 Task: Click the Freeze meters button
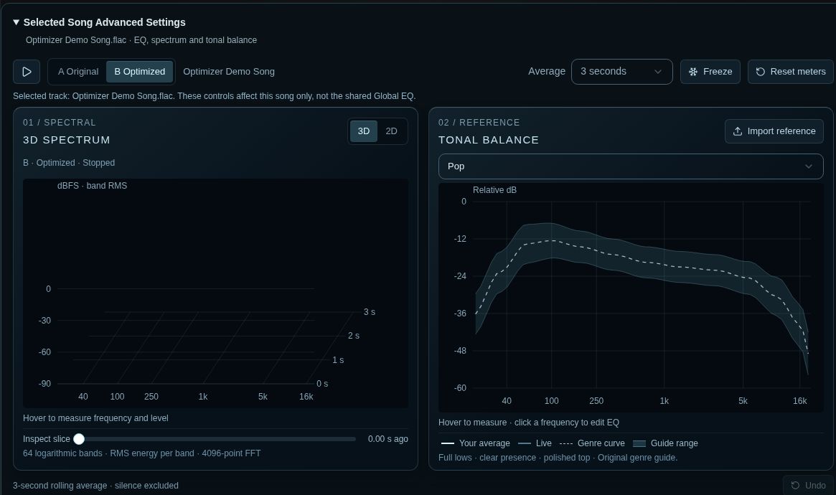[x=710, y=72]
